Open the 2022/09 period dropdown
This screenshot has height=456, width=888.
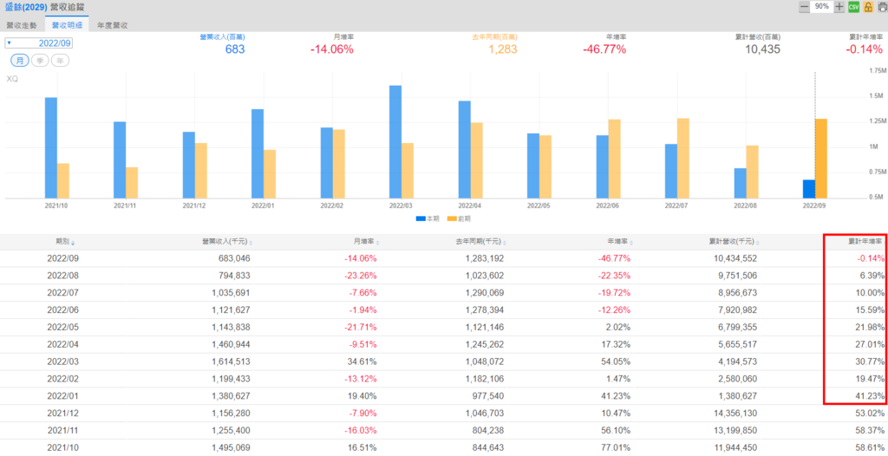tap(38, 43)
